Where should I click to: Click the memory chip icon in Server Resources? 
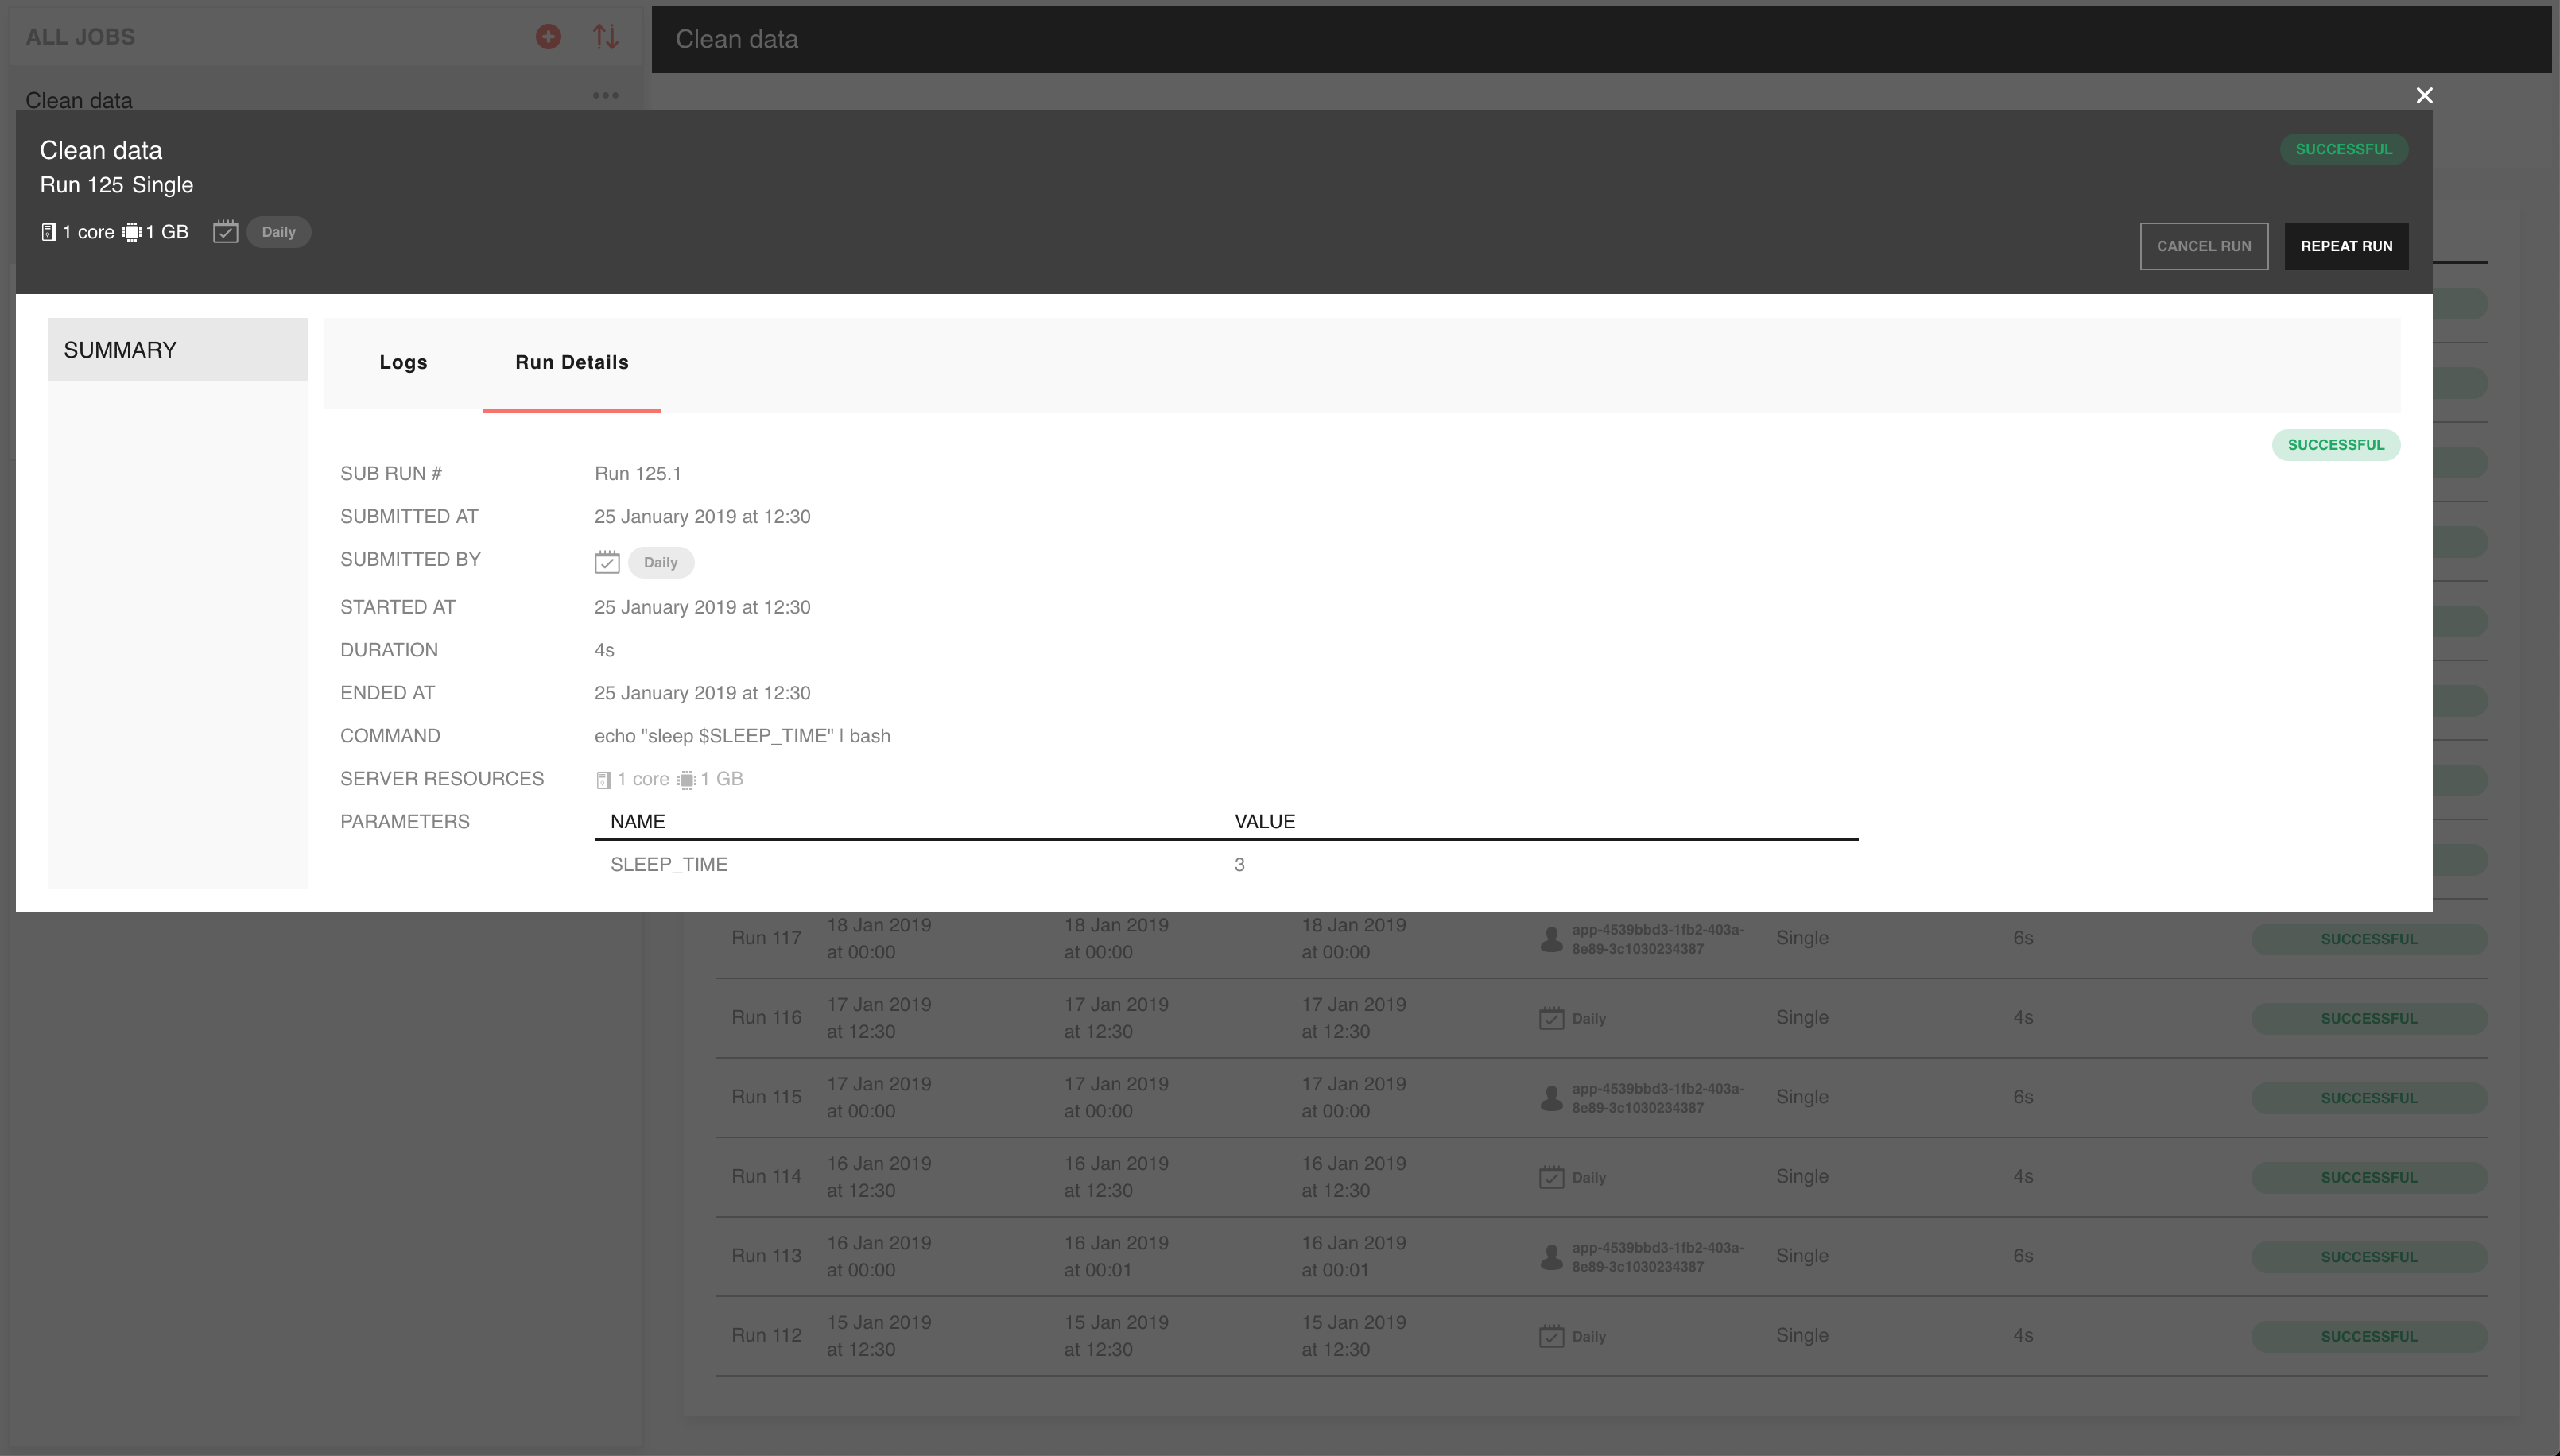(x=686, y=780)
